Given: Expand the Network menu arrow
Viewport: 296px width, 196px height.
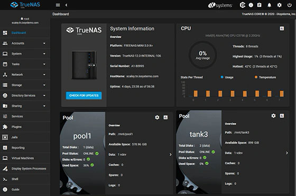Looking at the screenshot, I should coord(44,74).
